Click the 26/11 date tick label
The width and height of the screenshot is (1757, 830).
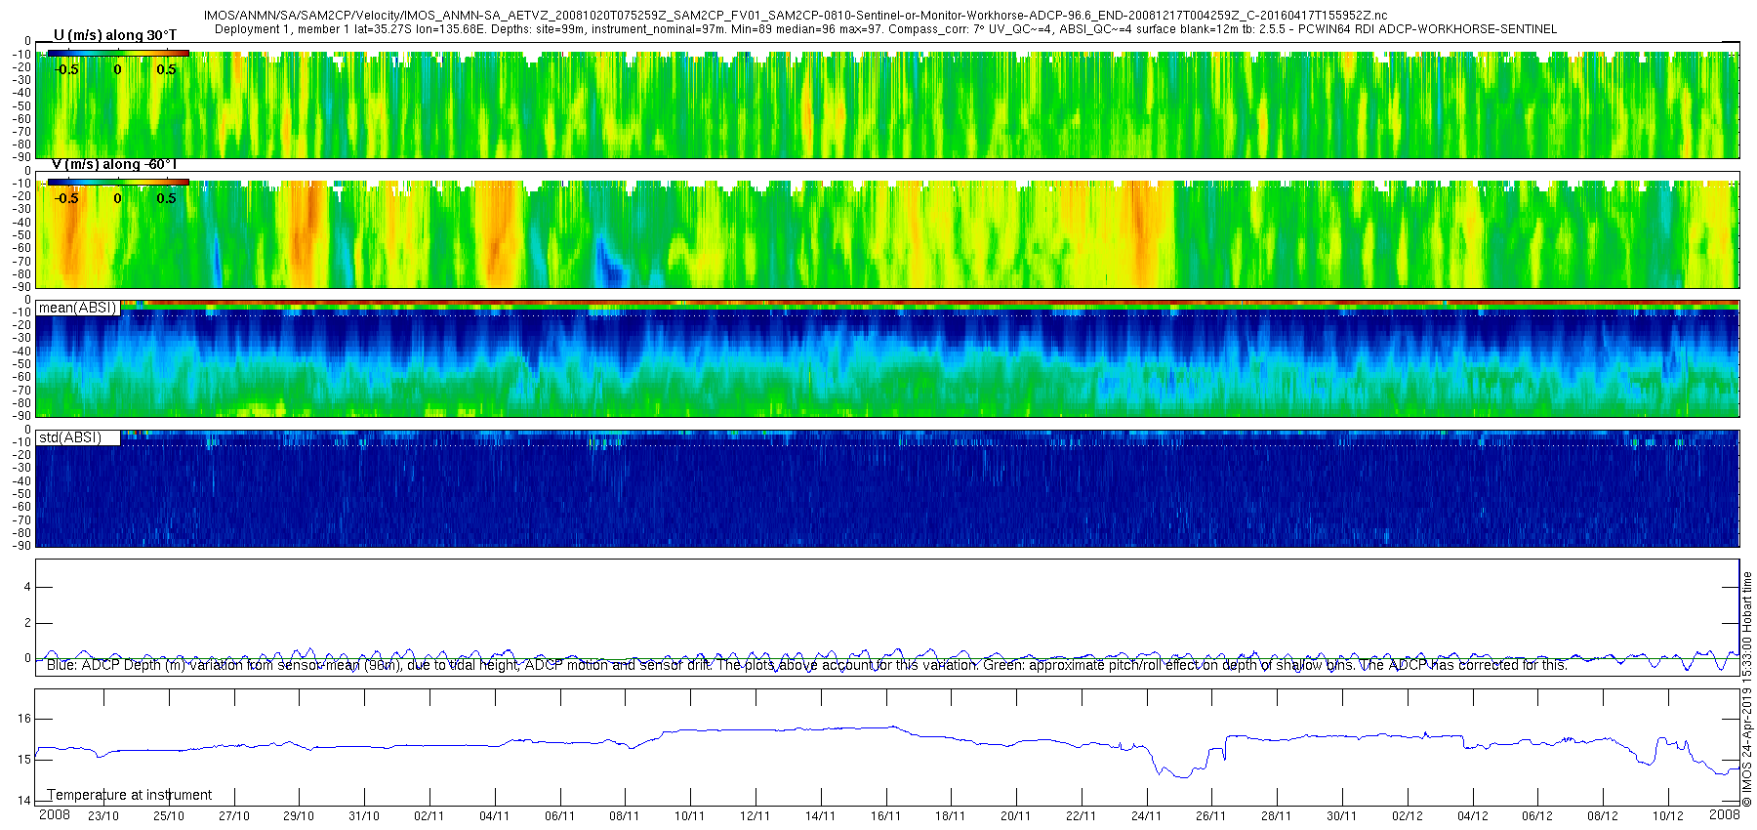[1211, 816]
